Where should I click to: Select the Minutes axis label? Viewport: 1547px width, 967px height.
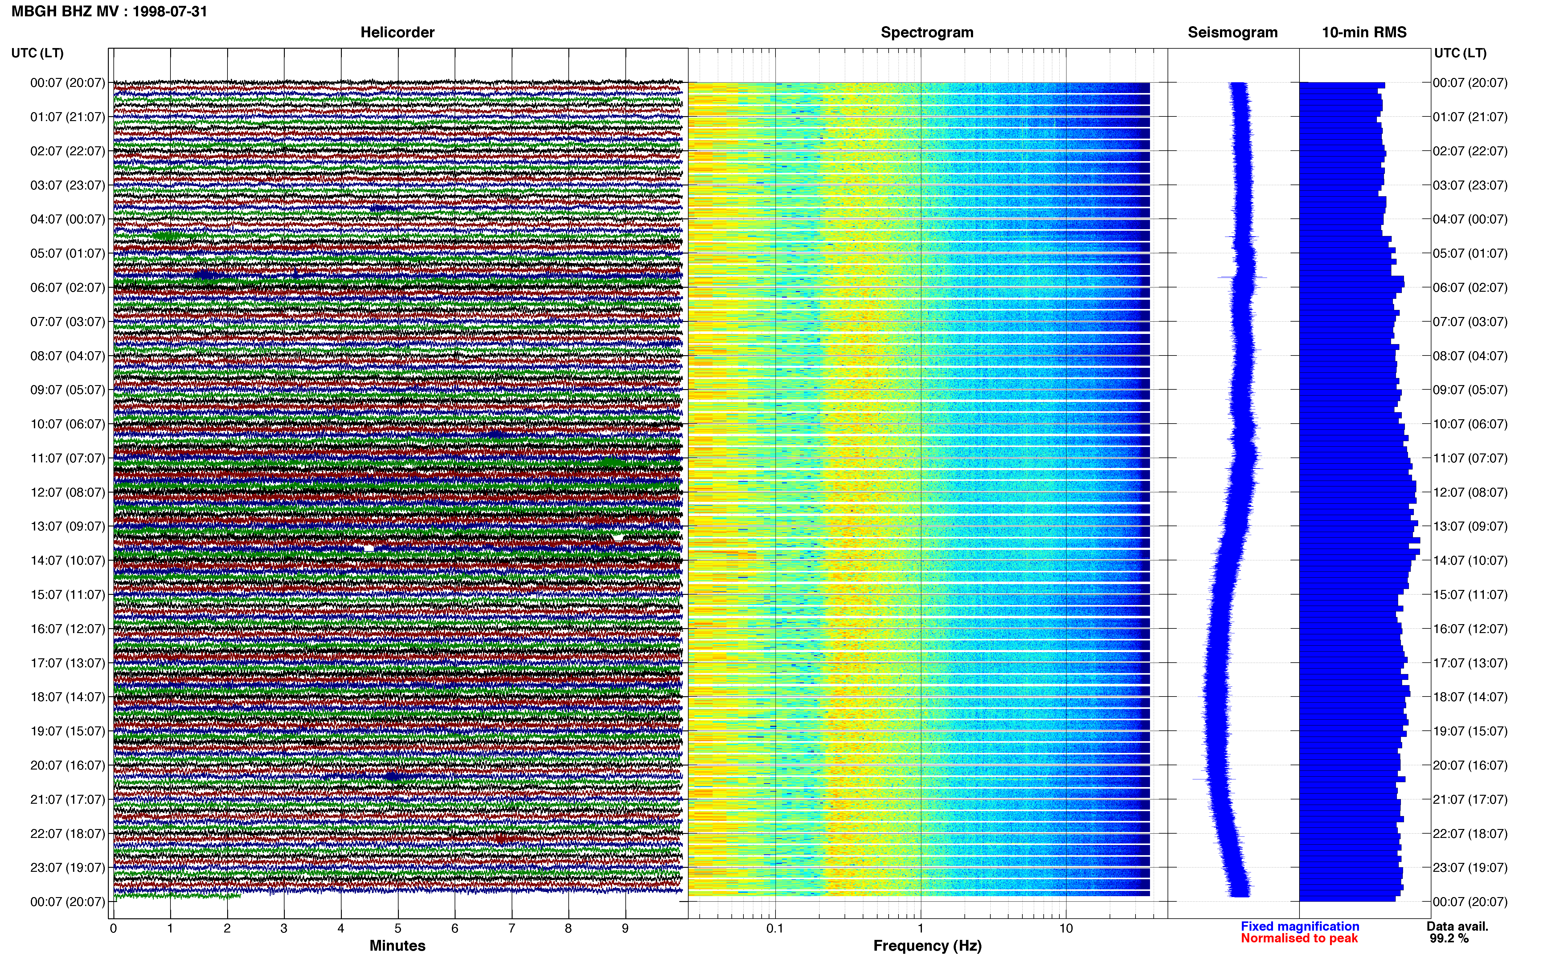coord(397,946)
